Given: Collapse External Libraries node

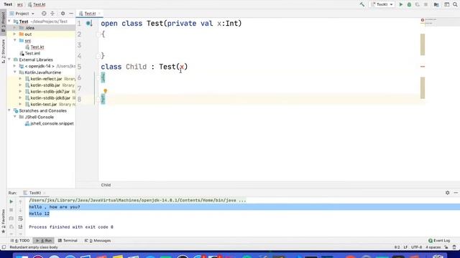Looking at the screenshot, I should pos(9,59).
